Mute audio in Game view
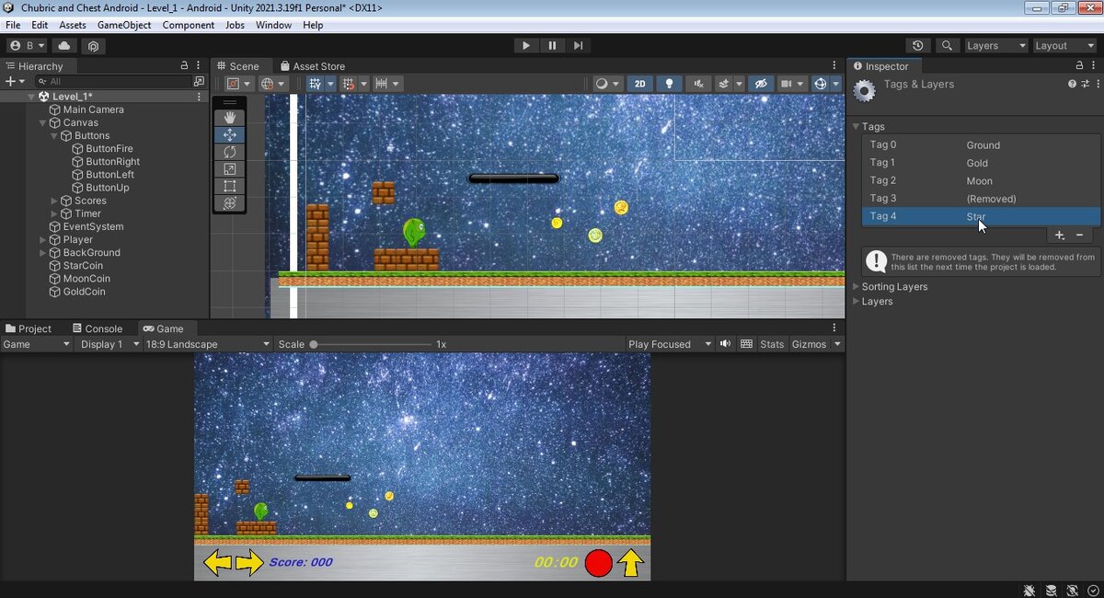 [x=725, y=344]
